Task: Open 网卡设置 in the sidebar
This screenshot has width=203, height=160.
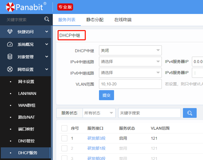Action: pyautogui.click(x=26, y=82)
